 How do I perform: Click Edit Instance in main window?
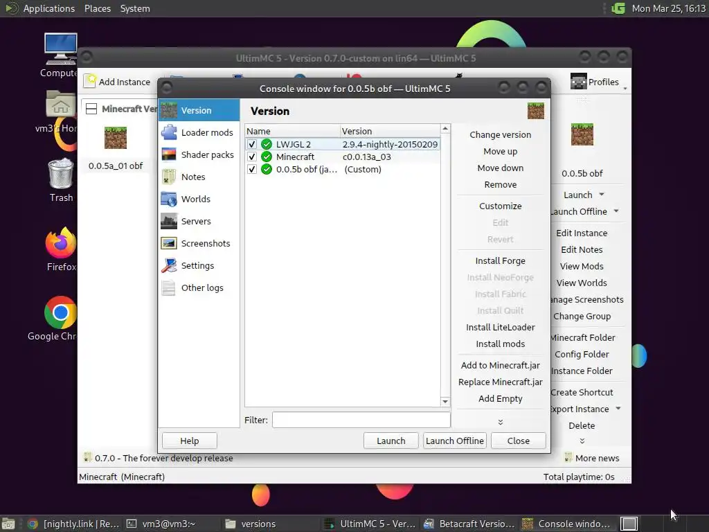tap(582, 233)
